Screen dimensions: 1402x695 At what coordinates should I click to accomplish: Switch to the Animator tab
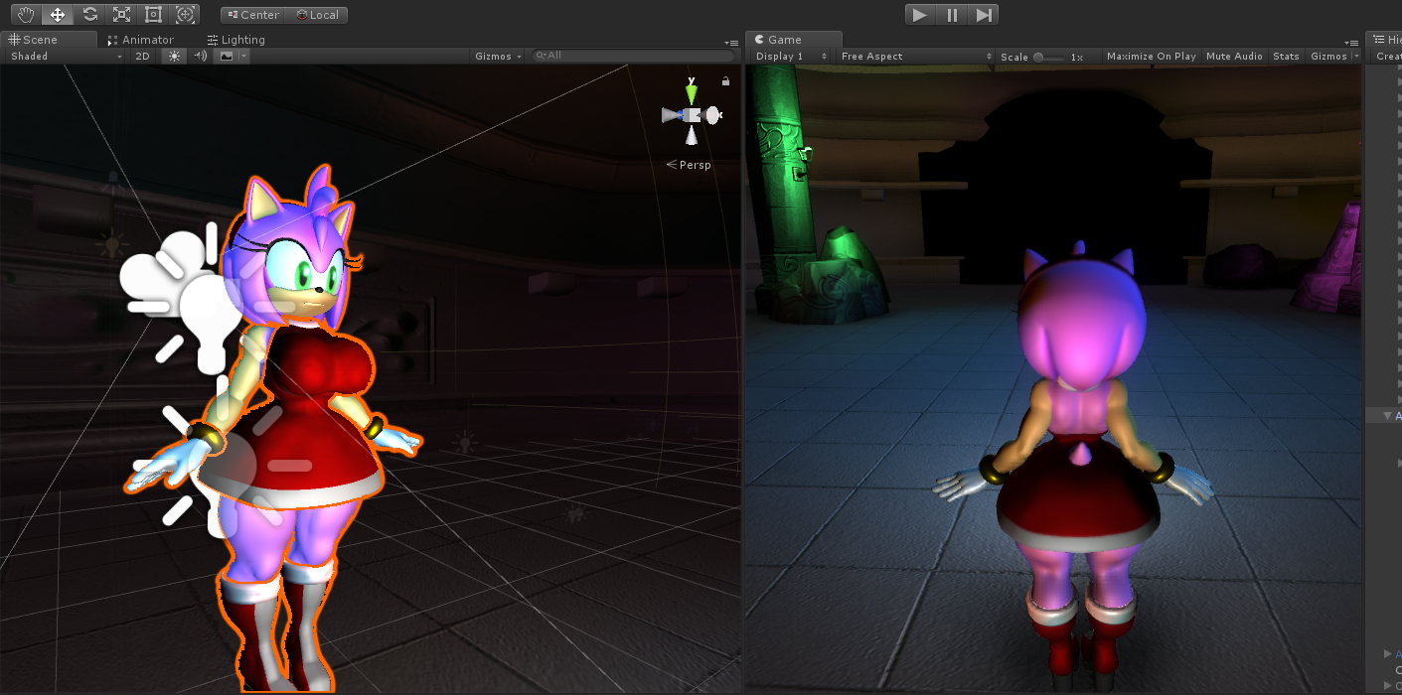(141, 40)
